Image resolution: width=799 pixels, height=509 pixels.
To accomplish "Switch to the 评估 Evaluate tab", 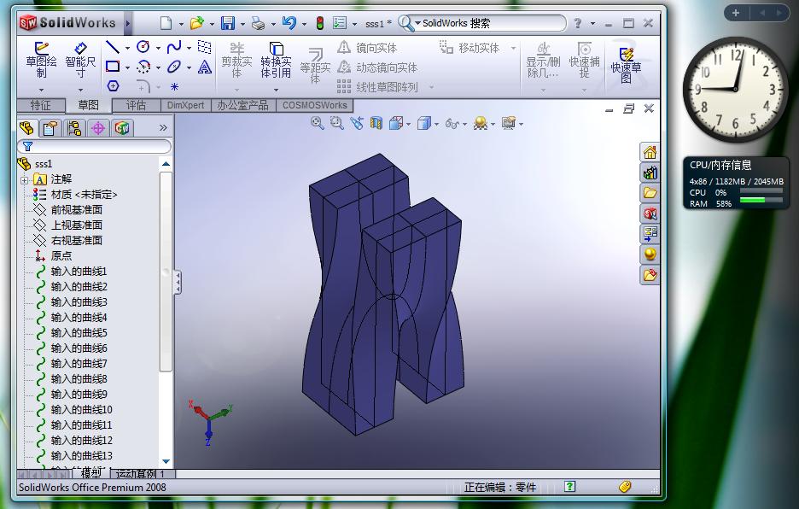I will pos(136,106).
